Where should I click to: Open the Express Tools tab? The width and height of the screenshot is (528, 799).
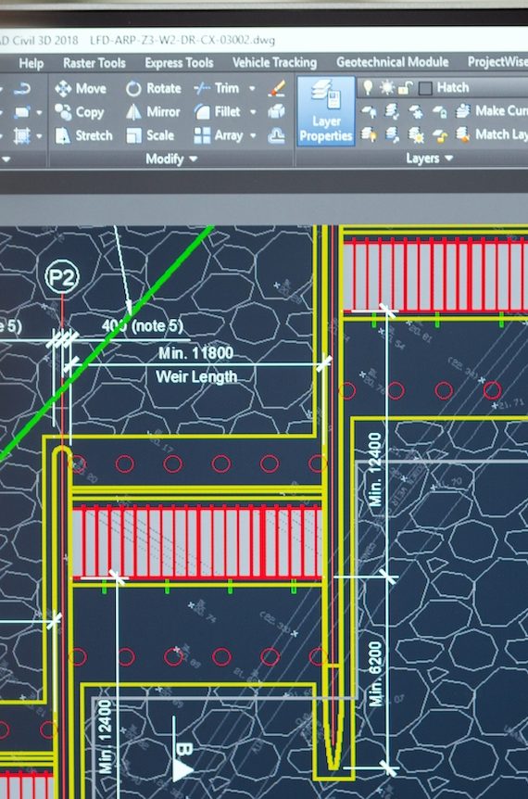(179, 63)
